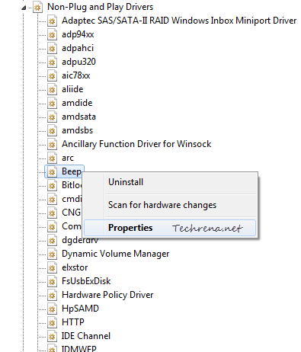Select the highlighted Beep entry text
The height and width of the screenshot is (352, 301).
[x=72, y=171]
